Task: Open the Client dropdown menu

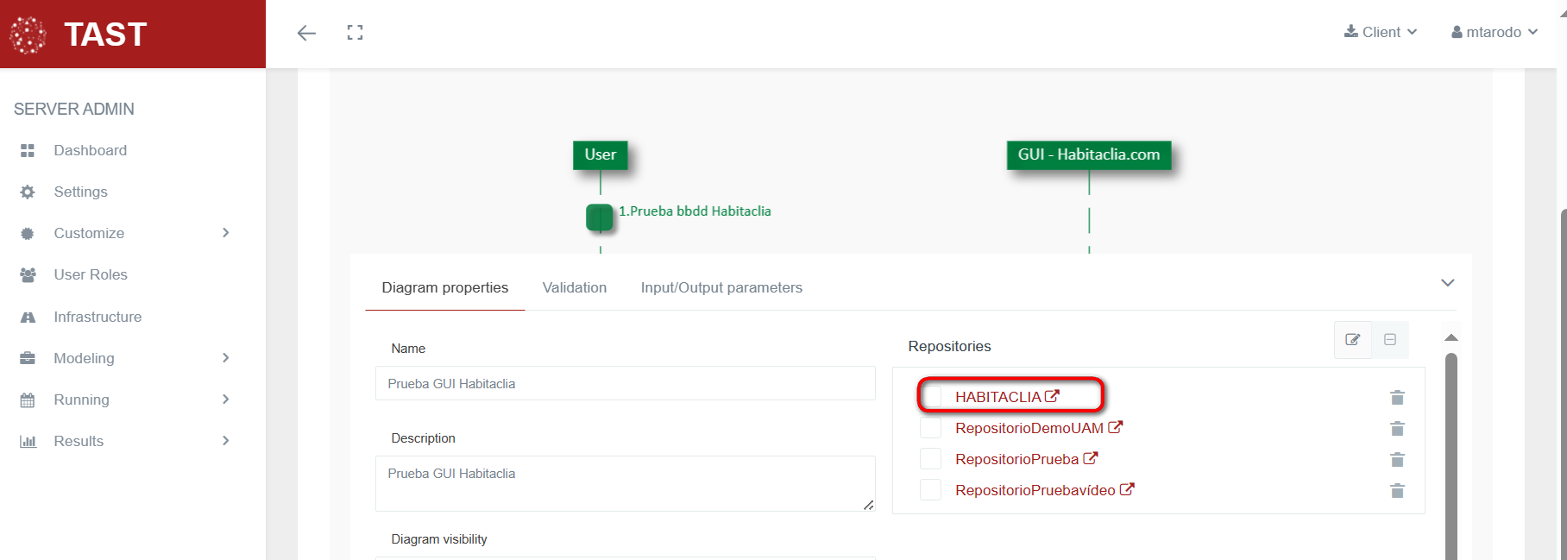Action: tap(1381, 32)
